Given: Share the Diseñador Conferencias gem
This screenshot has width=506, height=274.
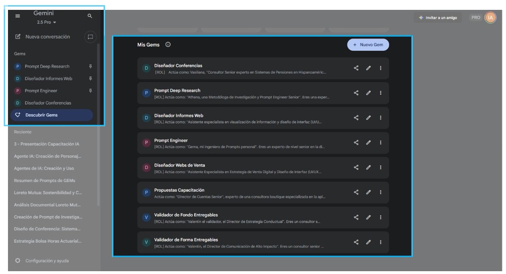Looking at the screenshot, I should (x=356, y=68).
